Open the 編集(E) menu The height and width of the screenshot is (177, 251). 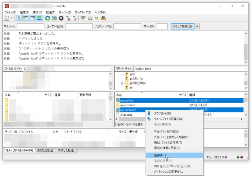coord(25,12)
